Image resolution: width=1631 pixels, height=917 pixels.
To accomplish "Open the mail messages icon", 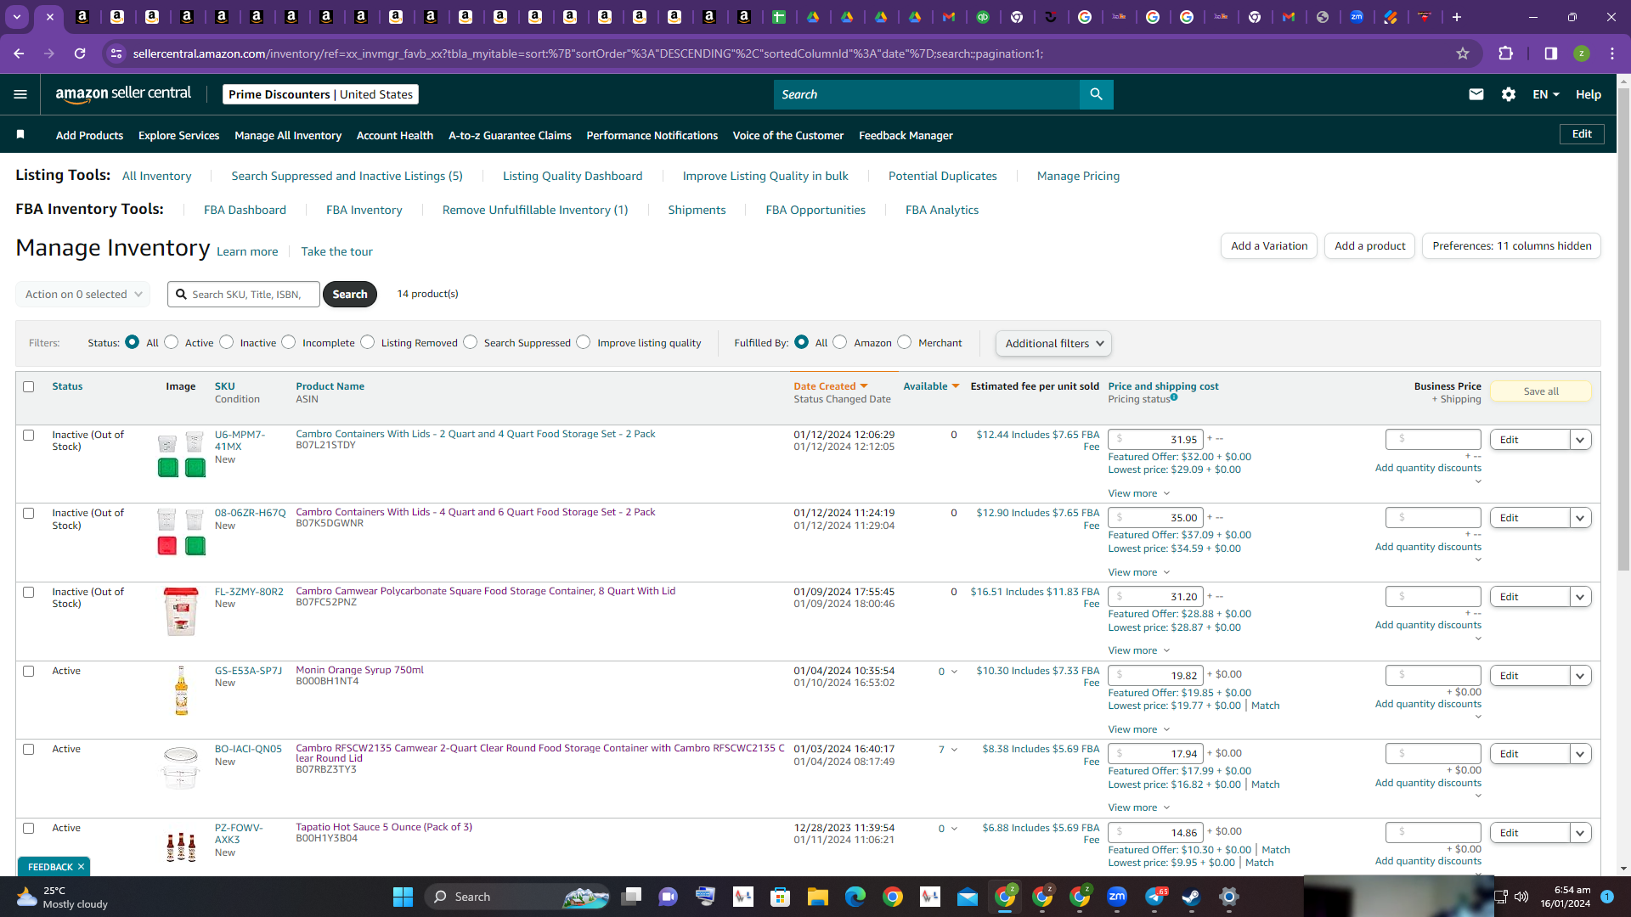I will [x=1476, y=94].
